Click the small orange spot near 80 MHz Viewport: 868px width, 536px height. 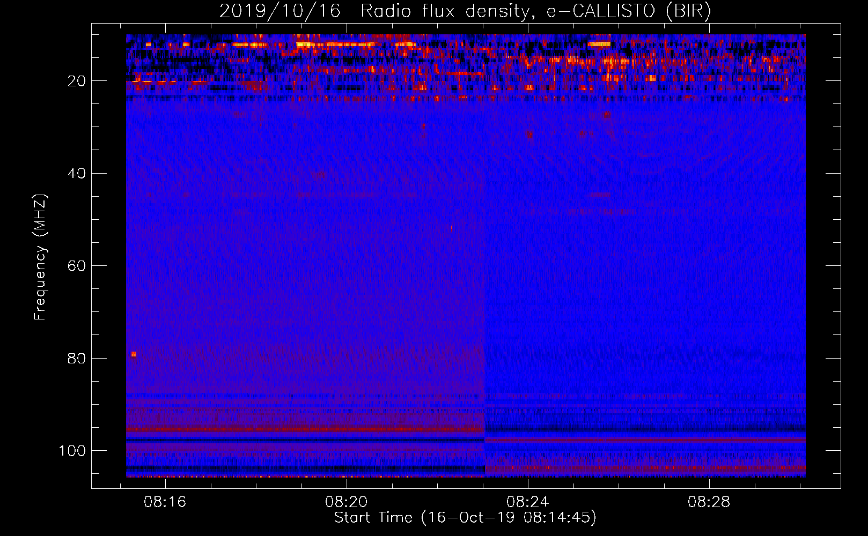click(134, 354)
